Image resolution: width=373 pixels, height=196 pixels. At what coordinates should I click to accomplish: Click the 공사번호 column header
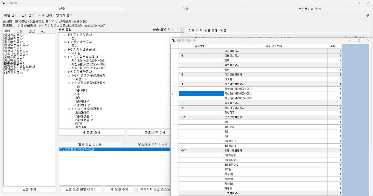coord(201,46)
